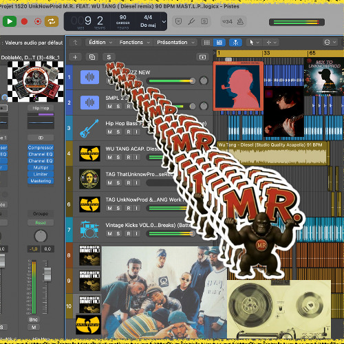Open the Read automation mode dropdown
Screen dimensions: 344x344
(41, 222)
